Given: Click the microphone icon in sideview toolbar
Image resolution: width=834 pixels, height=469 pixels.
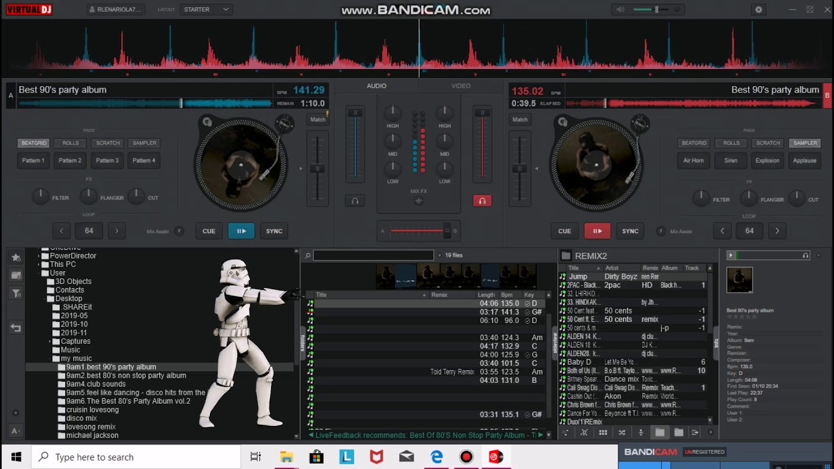Looking at the screenshot, I should pyautogui.click(x=640, y=433).
